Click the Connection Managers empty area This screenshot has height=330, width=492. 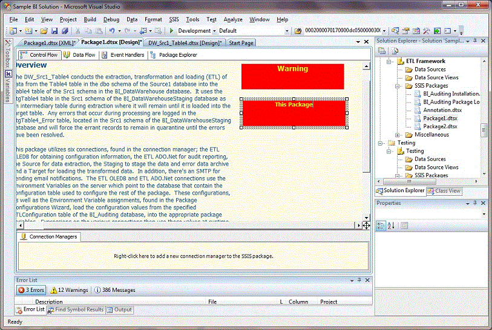coord(193,256)
